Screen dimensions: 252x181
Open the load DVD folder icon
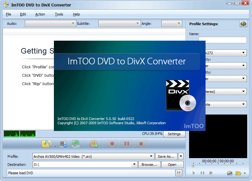click(x=46, y=144)
